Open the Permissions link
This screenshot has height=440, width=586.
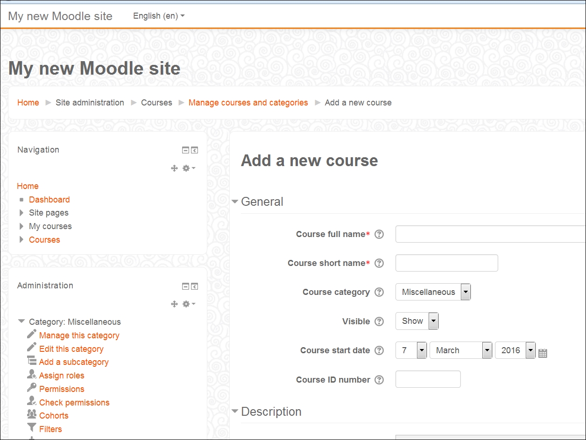click(62, 389)
